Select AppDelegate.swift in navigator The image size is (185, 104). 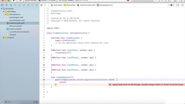(x=16, y=17)
